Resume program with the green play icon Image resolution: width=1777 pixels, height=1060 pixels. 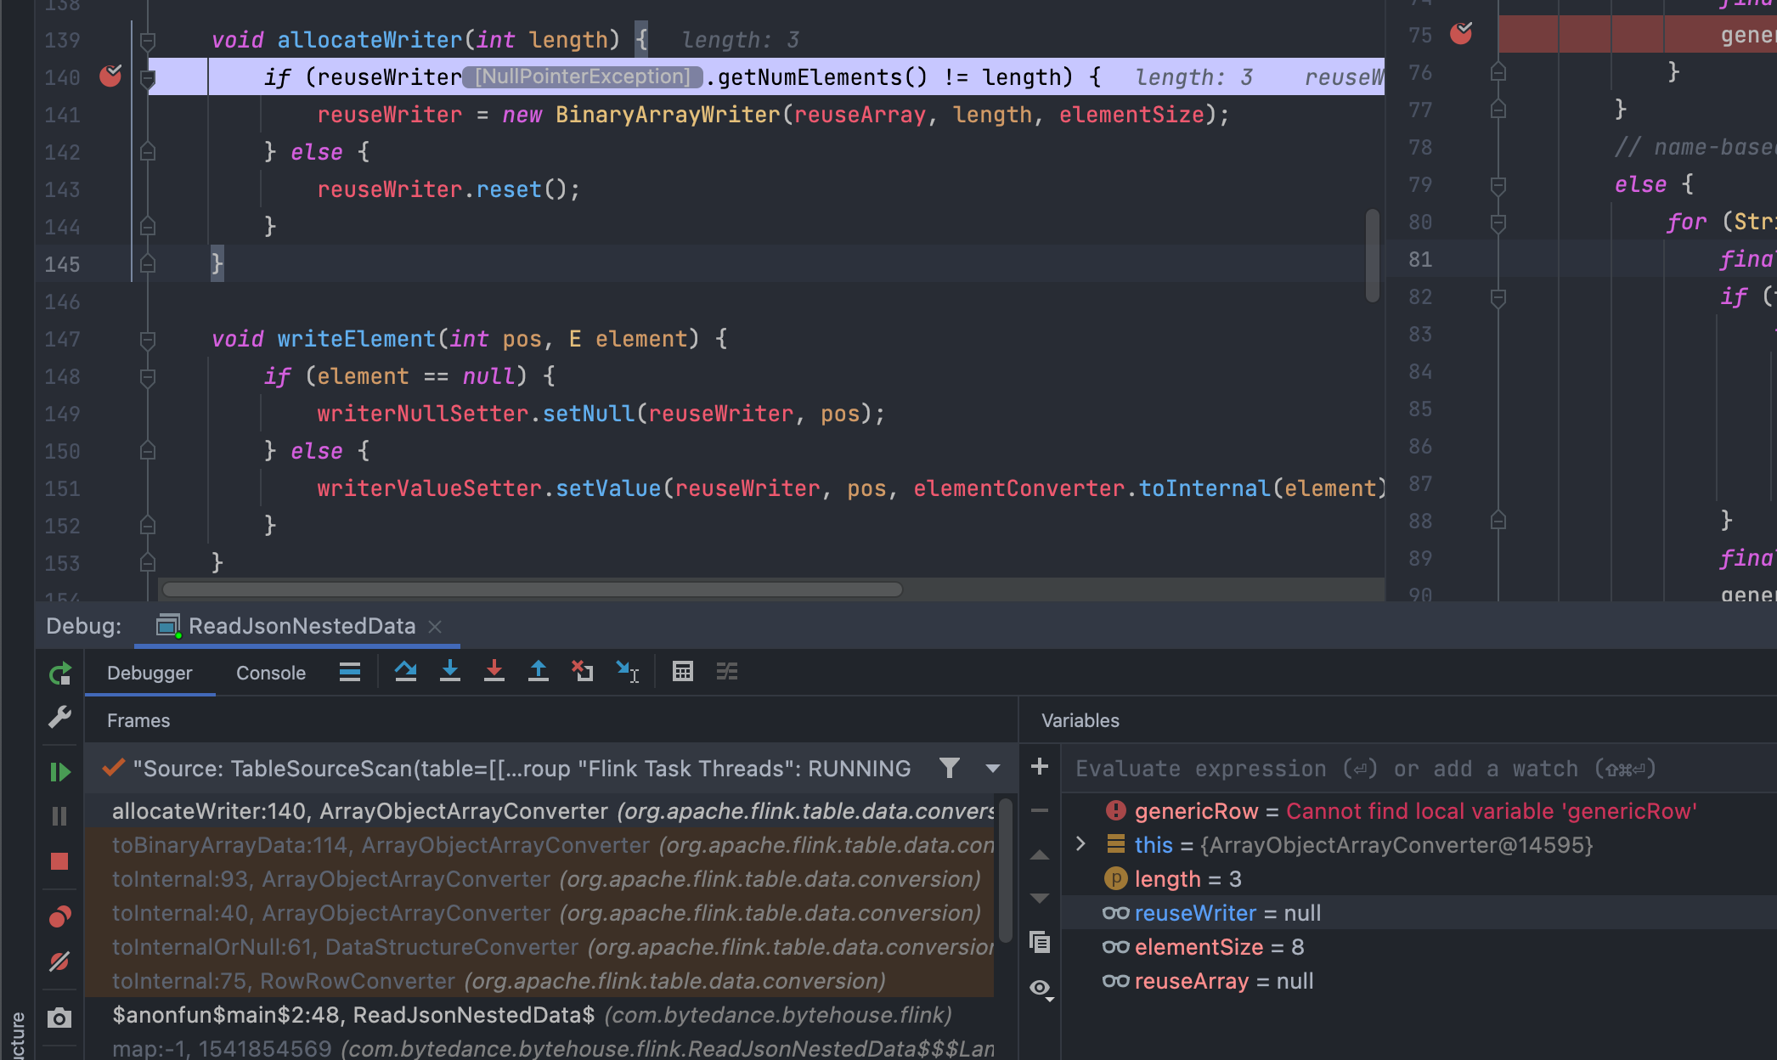(59, 772)
